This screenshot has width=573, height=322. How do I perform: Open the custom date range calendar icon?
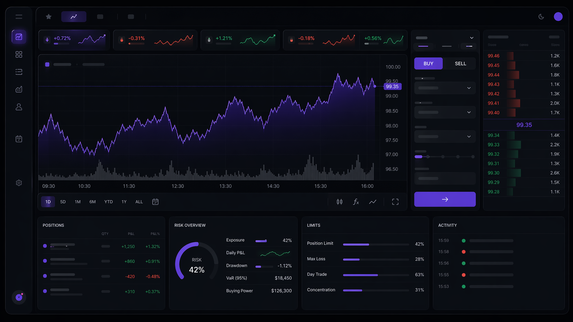click(155, 202)
